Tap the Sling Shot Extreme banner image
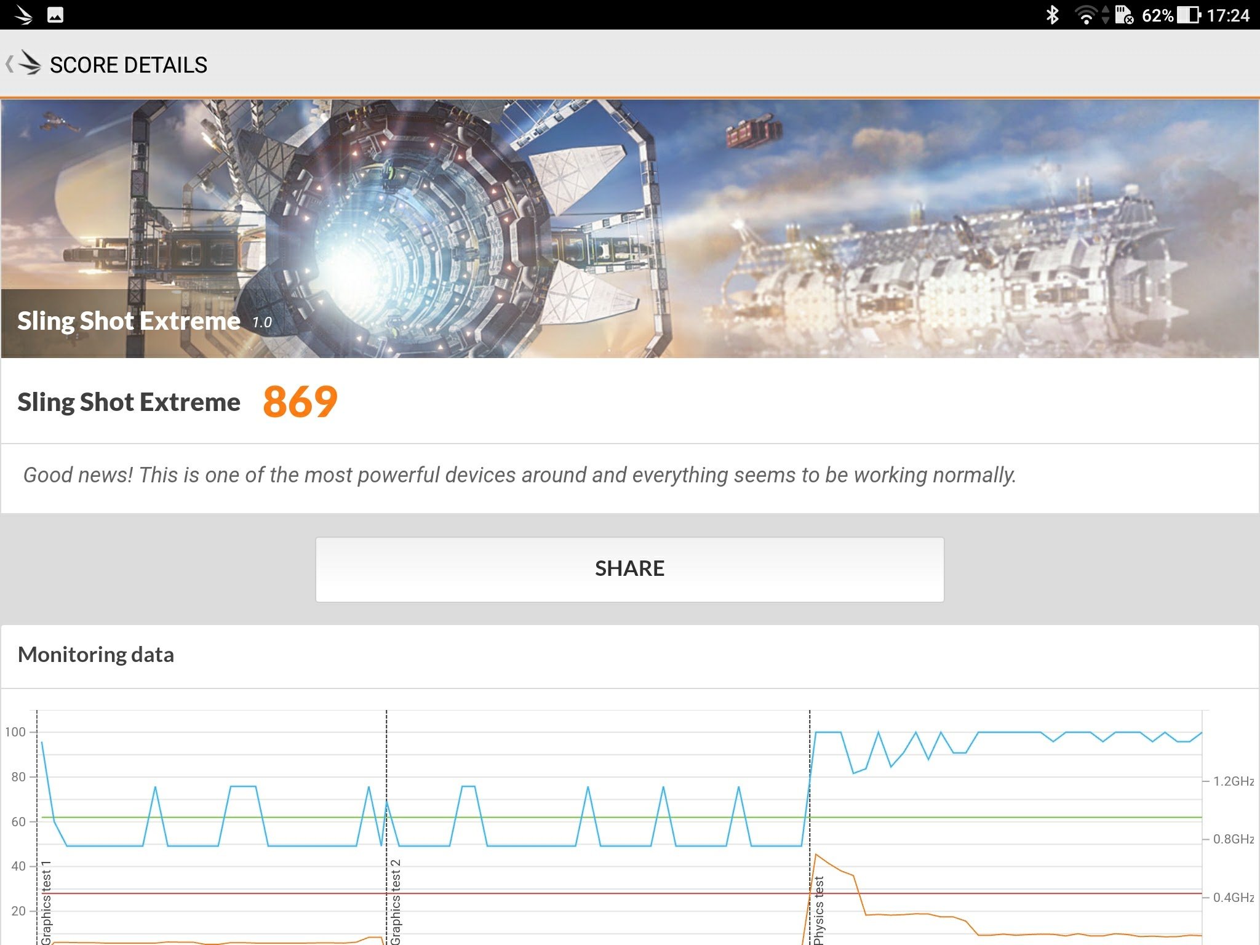This screenshot has width=1260, height=945. coord(630,229)
